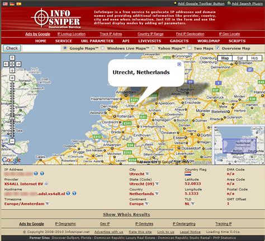Open Wikipedia icon next to City Utrecht

point(147,174)
